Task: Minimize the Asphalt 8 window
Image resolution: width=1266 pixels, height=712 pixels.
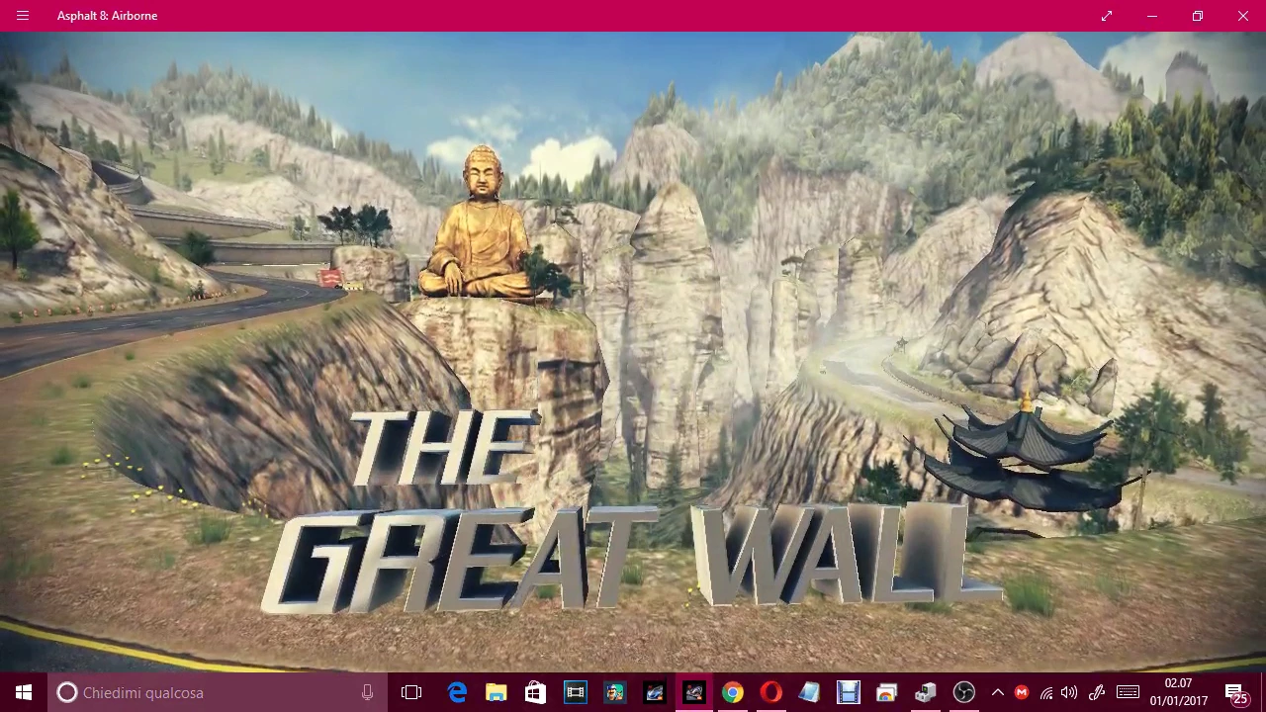Action: pos(1152,16)
